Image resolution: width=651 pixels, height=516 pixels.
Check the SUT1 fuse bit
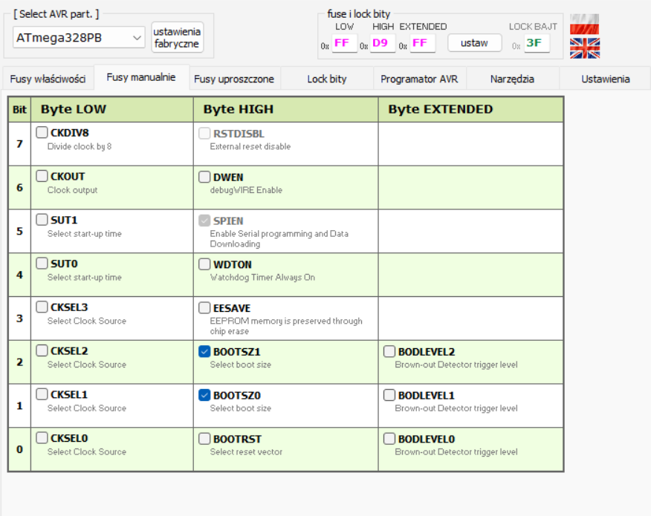point(42,220)
